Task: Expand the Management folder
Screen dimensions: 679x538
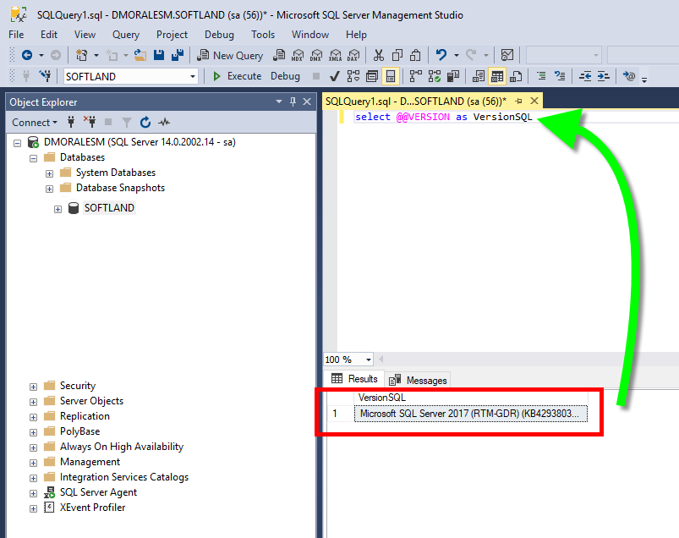Action: [33, 463]
